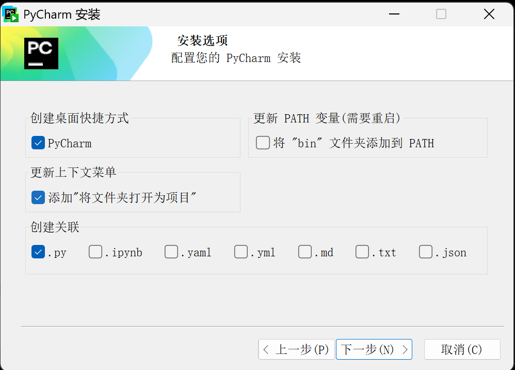Click the disabled maximize button

pyautogui.click(x=441, y=14)
